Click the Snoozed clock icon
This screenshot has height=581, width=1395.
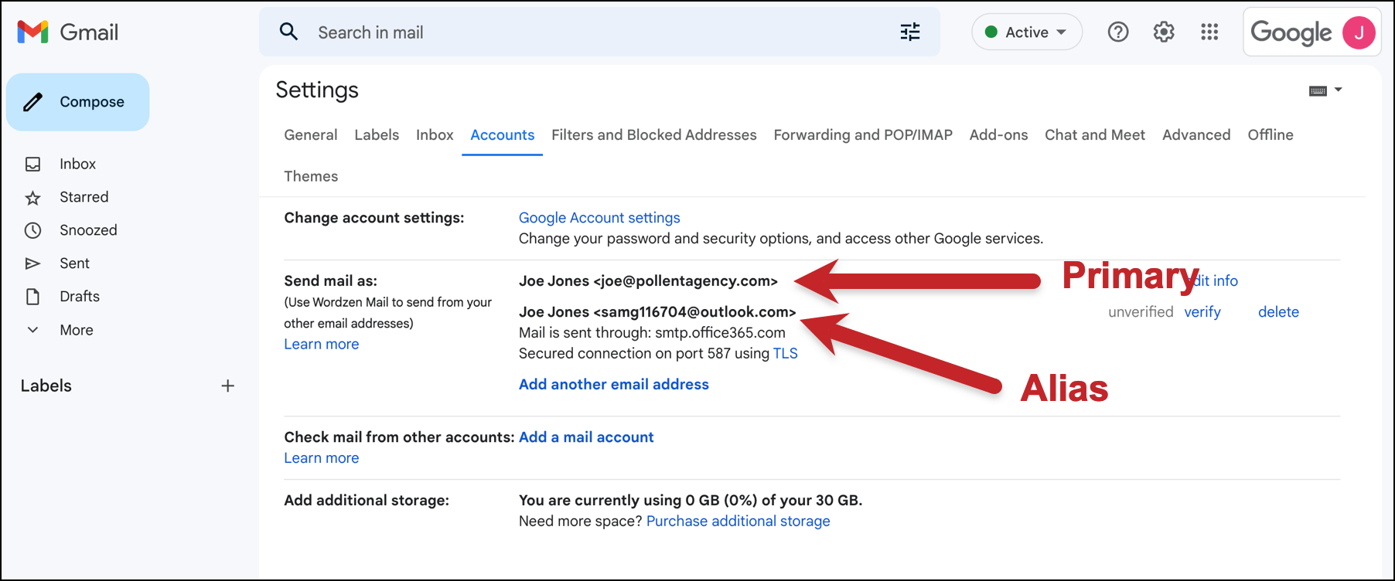[x=32, y=230]
